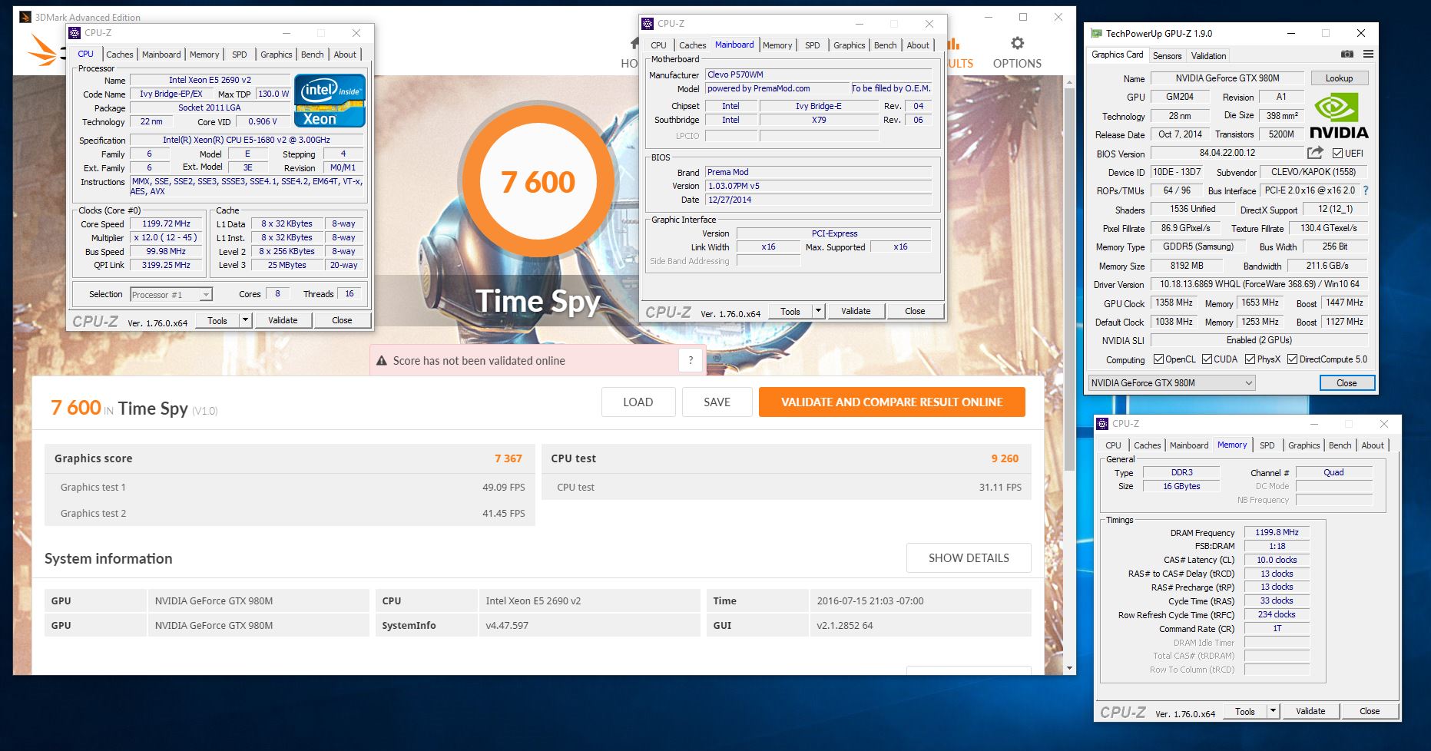The width and height of the screenshot is (1431, 751).
Task: Click the CPU-Z Mainboard window title icon
Action: 648,24
